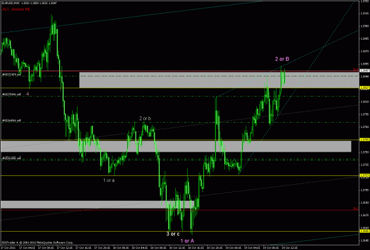370x250 pixels.
Task: Select the topmost sell order label ending 479
Action: pos(11,75)
